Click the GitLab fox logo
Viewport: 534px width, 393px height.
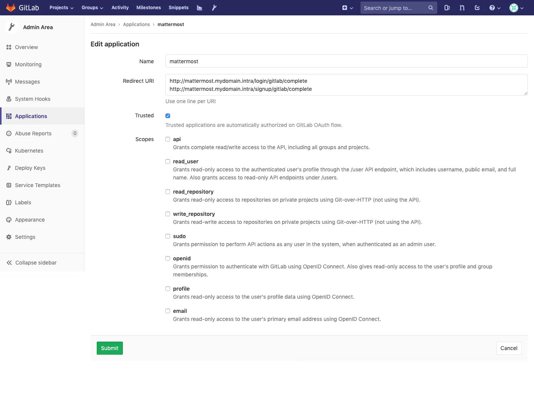[x=11, y=8]
